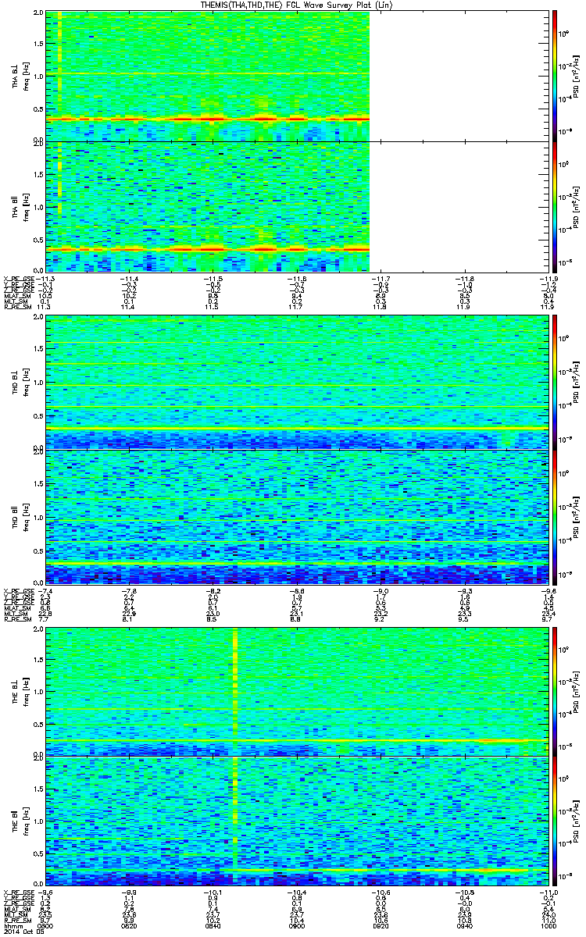Click the color bar beside THA B-perpendicular panel
The height and width of the screenshot is (937, 586).
(553, 76)
